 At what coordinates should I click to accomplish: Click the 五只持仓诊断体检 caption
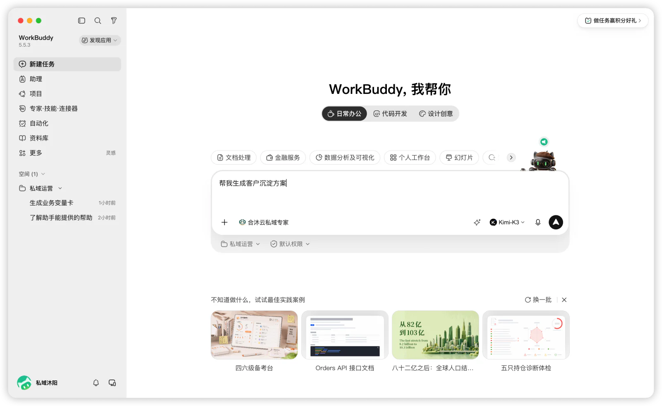click(526, 368)
